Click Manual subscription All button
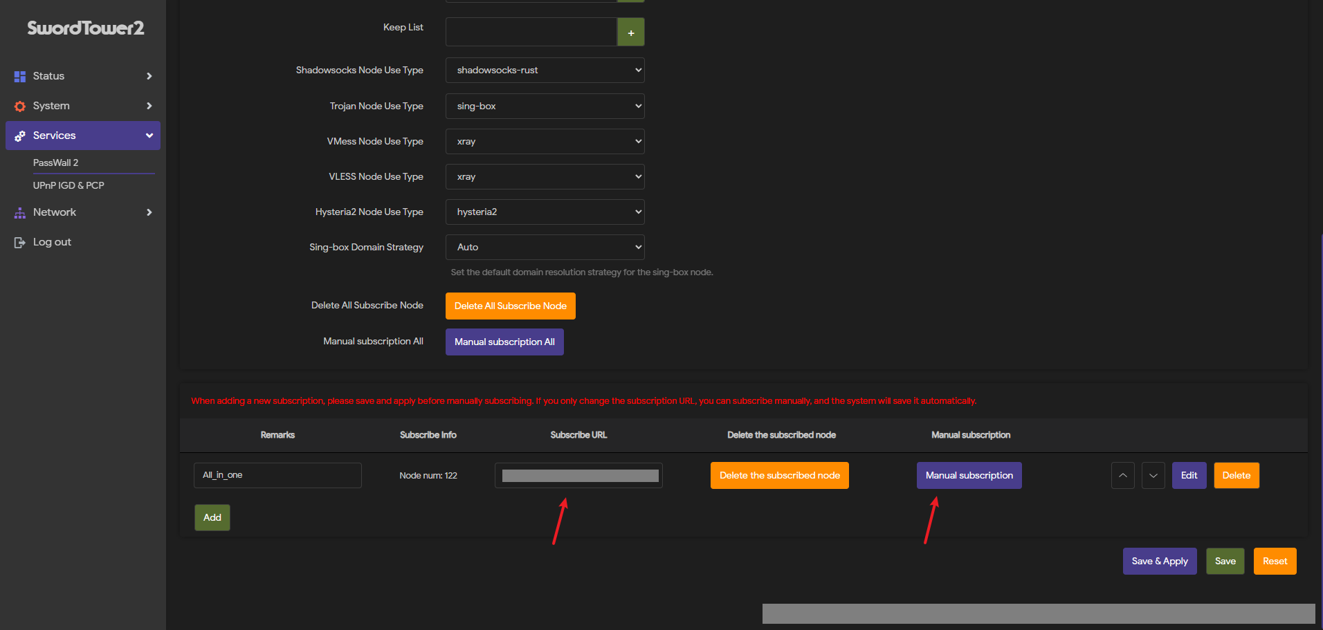 coord(504,342)
